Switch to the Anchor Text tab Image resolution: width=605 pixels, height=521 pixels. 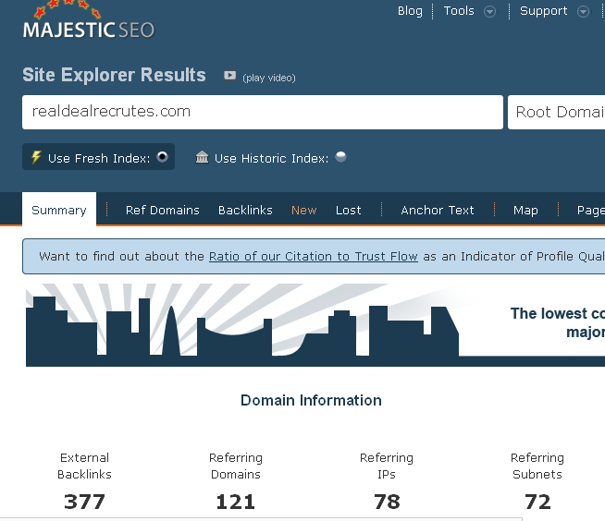pyautogui.click(x=438, y=210)
